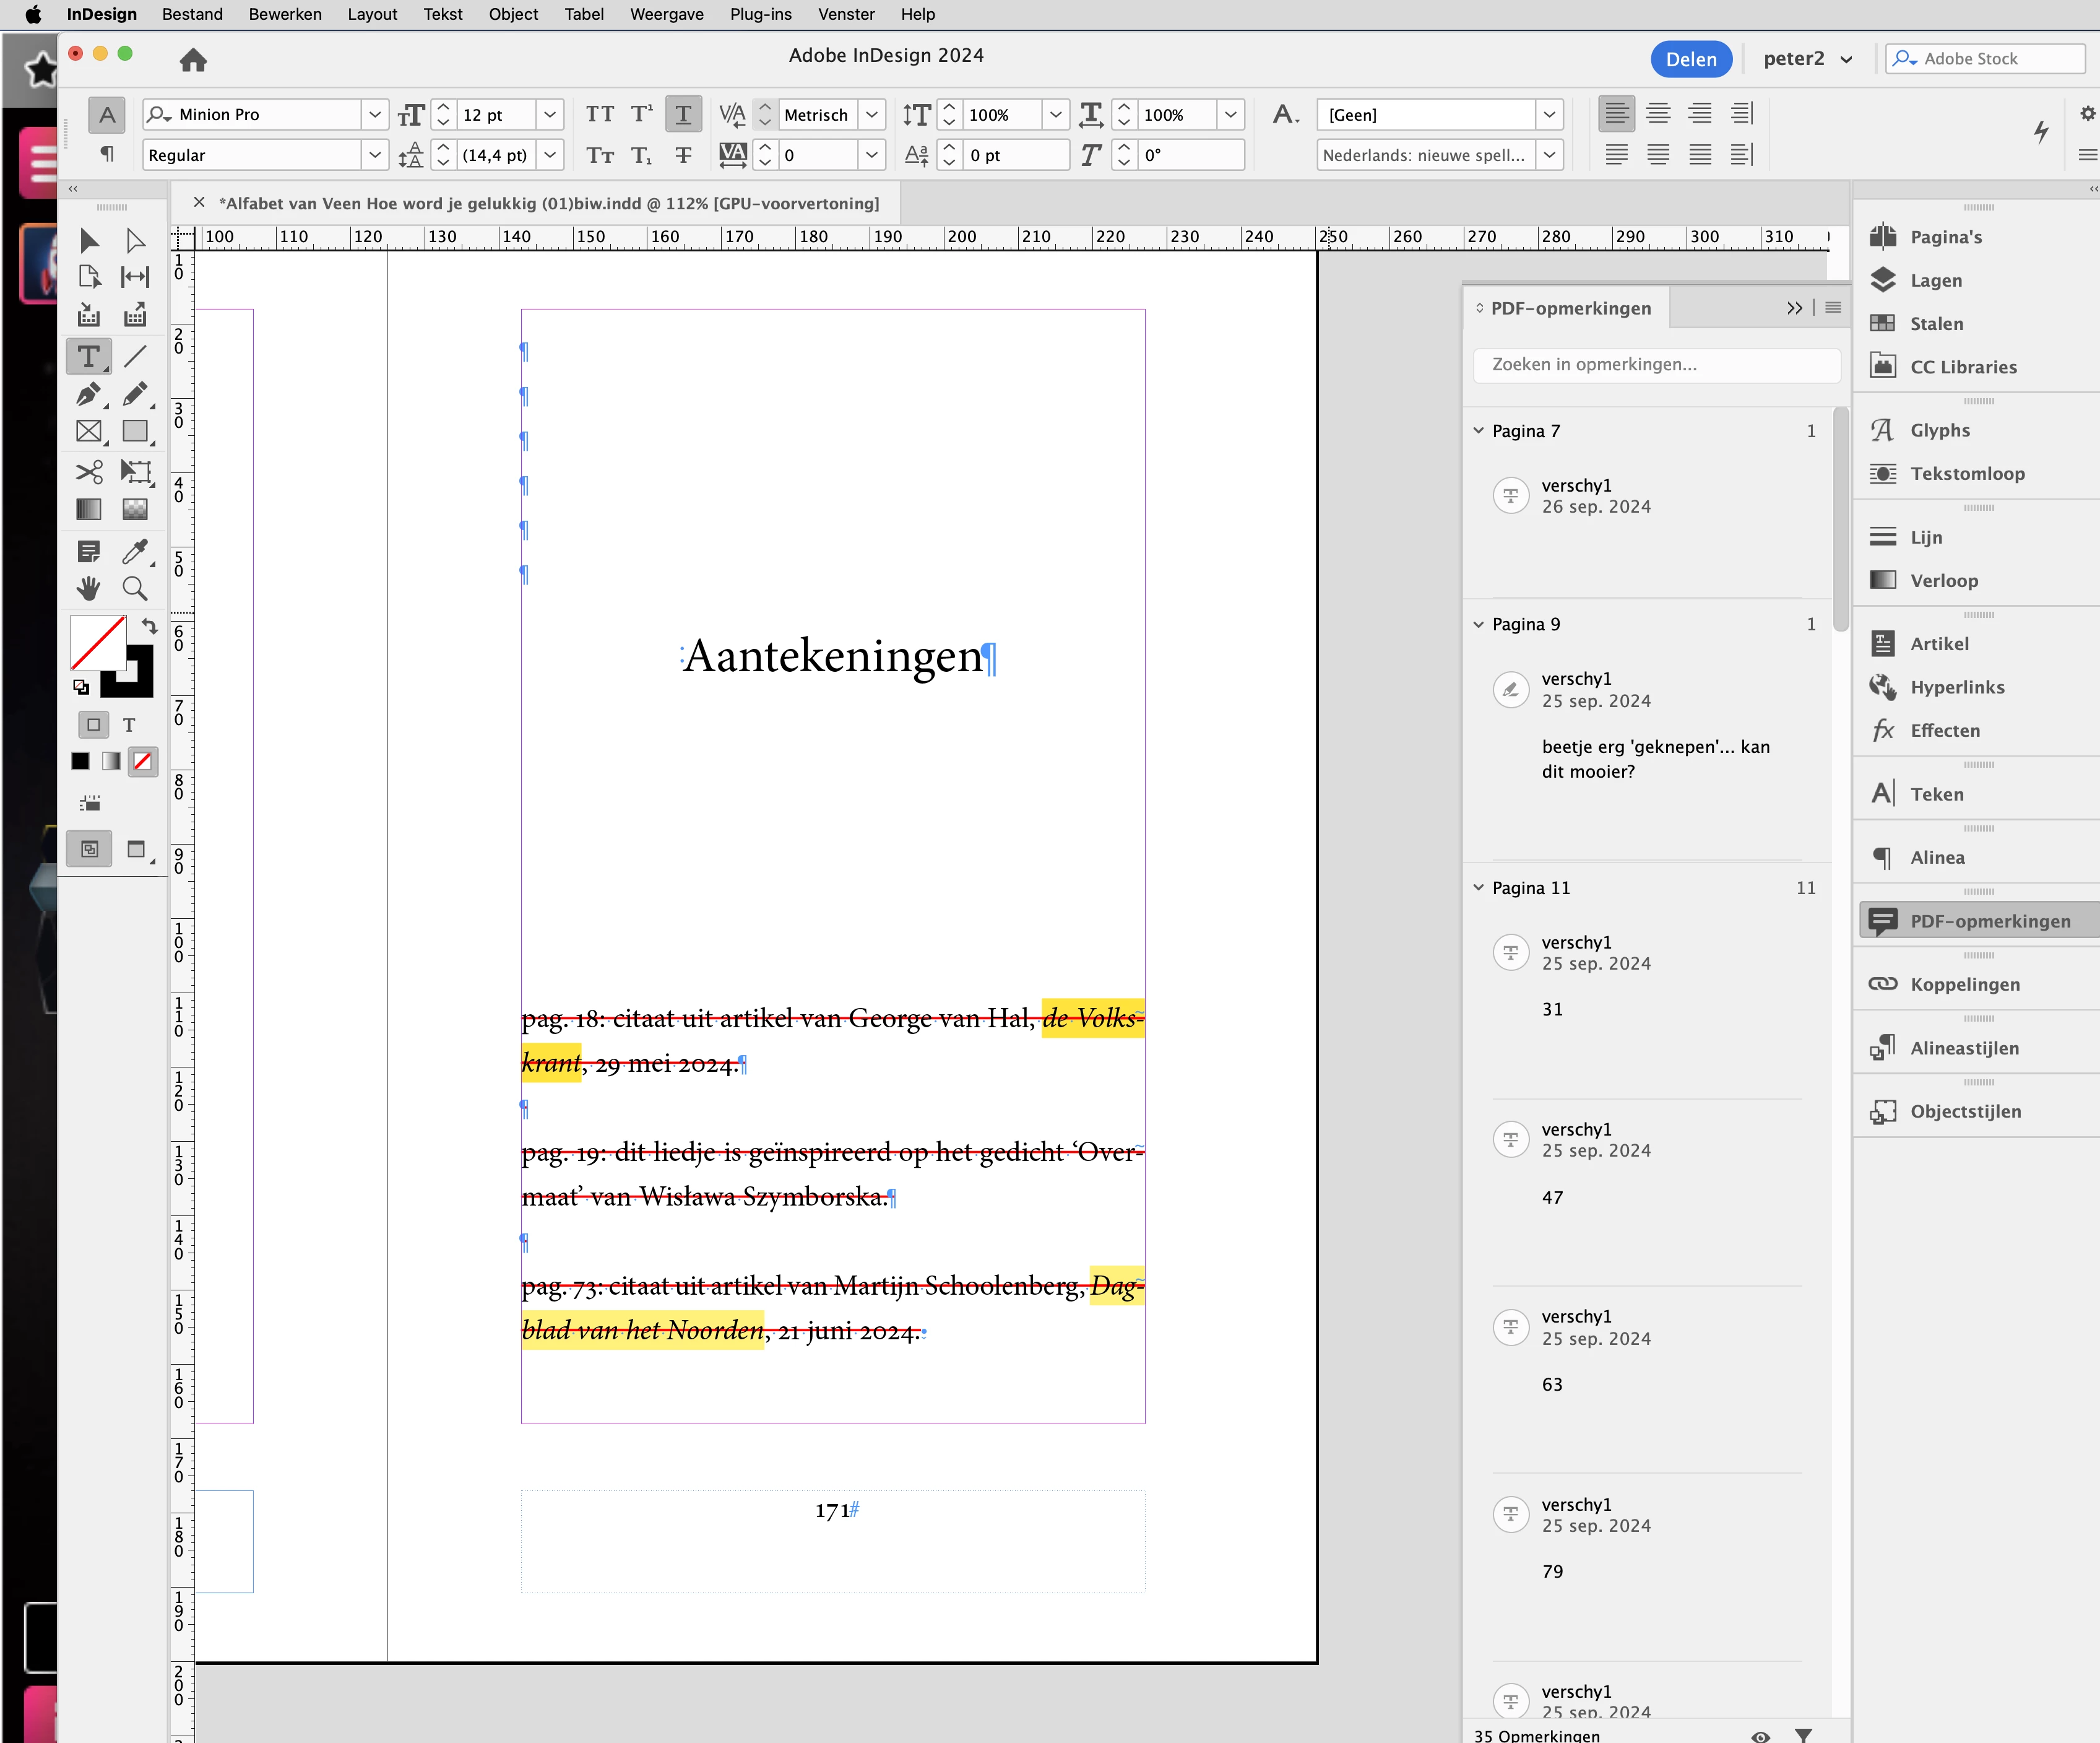Open the Minion Pro font dropdown

[374, 114]
